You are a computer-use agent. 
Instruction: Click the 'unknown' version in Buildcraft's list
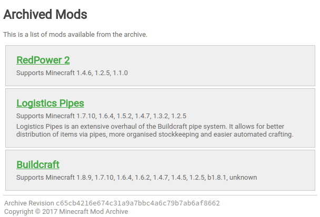coord(243,178)
